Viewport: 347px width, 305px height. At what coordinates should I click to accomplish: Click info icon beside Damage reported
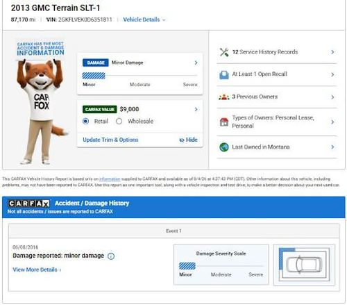coord(111,256)
